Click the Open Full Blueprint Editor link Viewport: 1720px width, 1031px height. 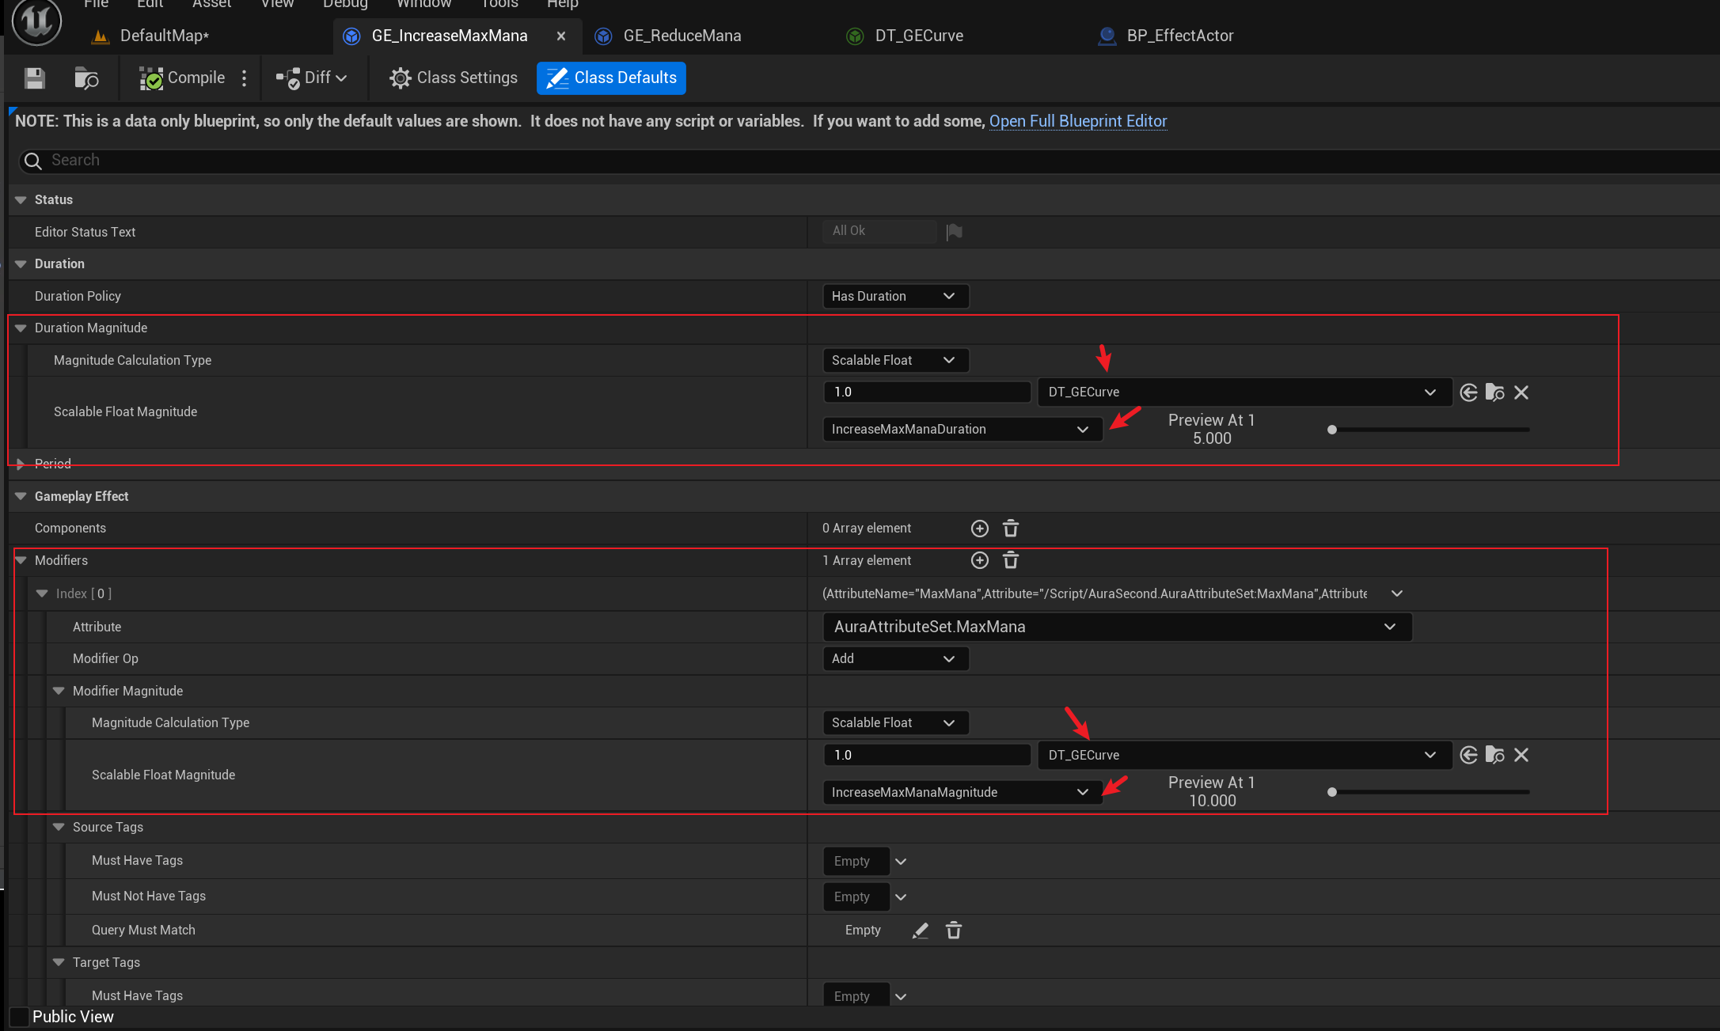click(1077, 121)
